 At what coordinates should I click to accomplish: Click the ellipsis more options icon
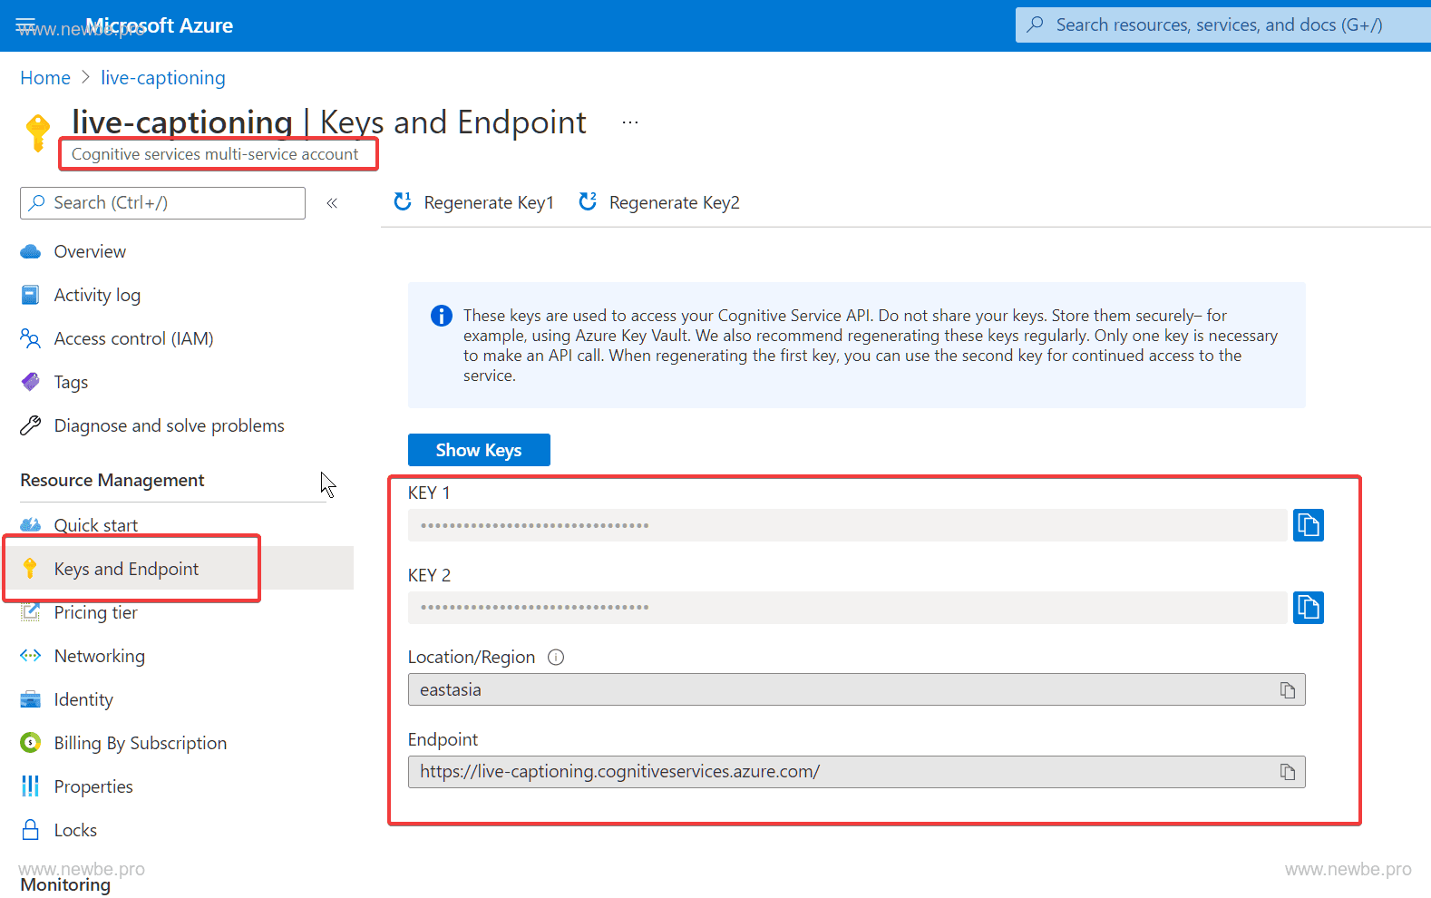click(x=630, y=122)
